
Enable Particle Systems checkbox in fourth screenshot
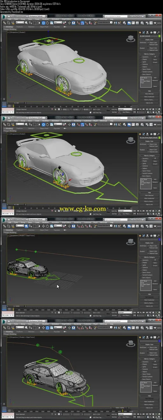pyautogui.click(x=141, y=376)
